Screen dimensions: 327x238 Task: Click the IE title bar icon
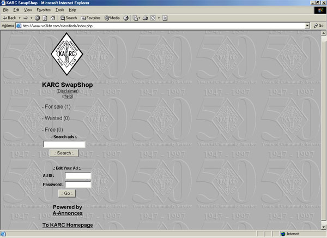(x=3, y=3)
